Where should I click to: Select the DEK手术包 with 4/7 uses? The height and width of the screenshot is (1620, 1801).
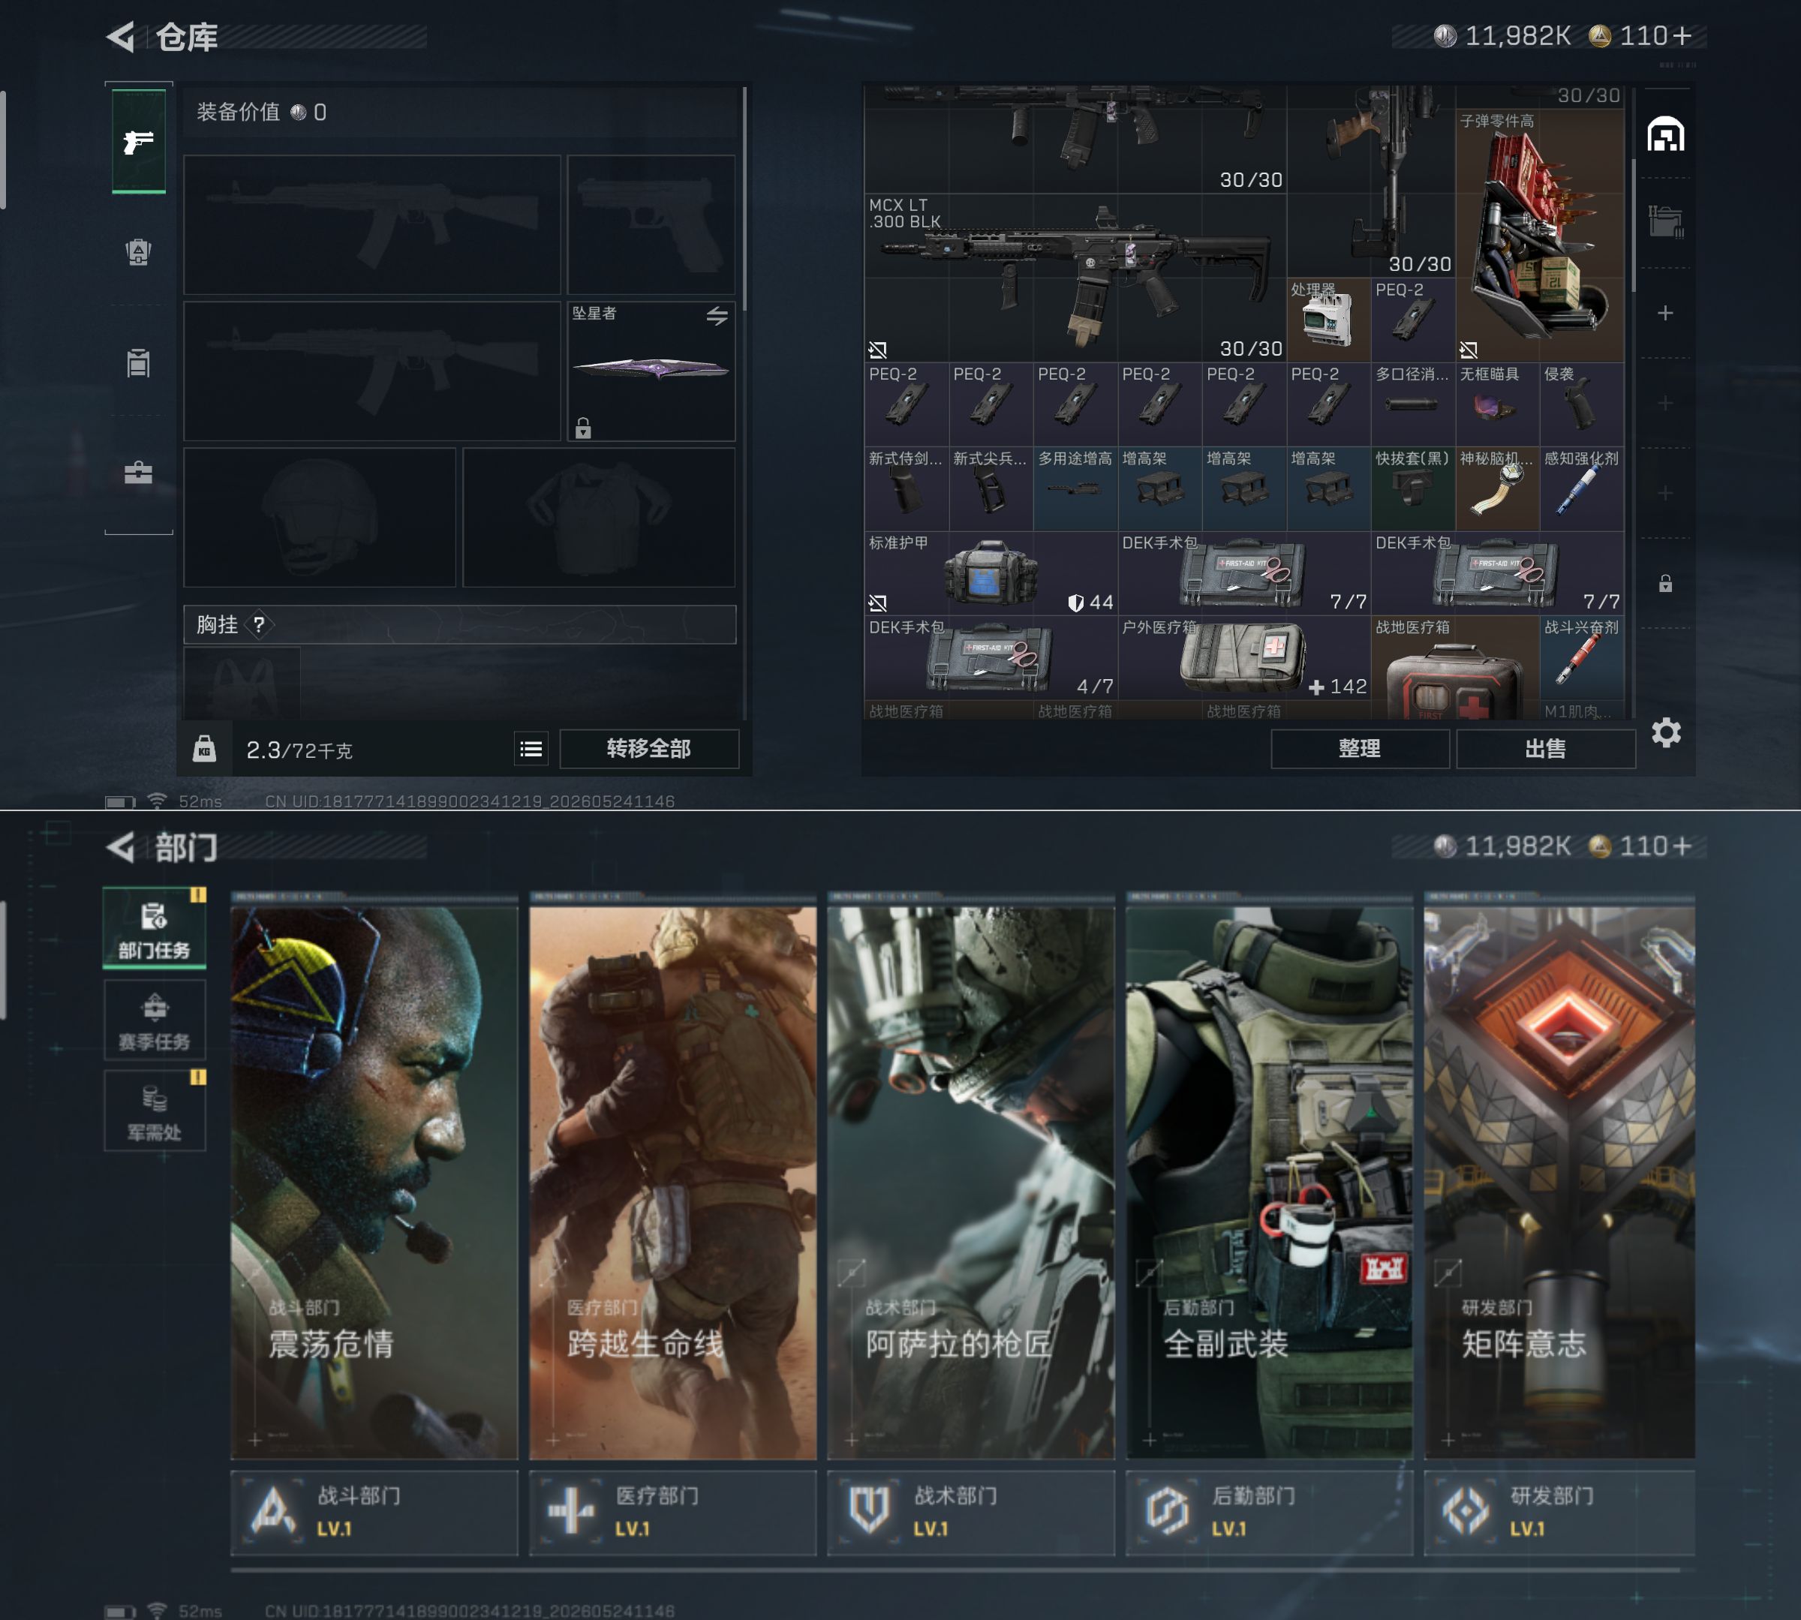pyautogui.click(x=991, y=658)
